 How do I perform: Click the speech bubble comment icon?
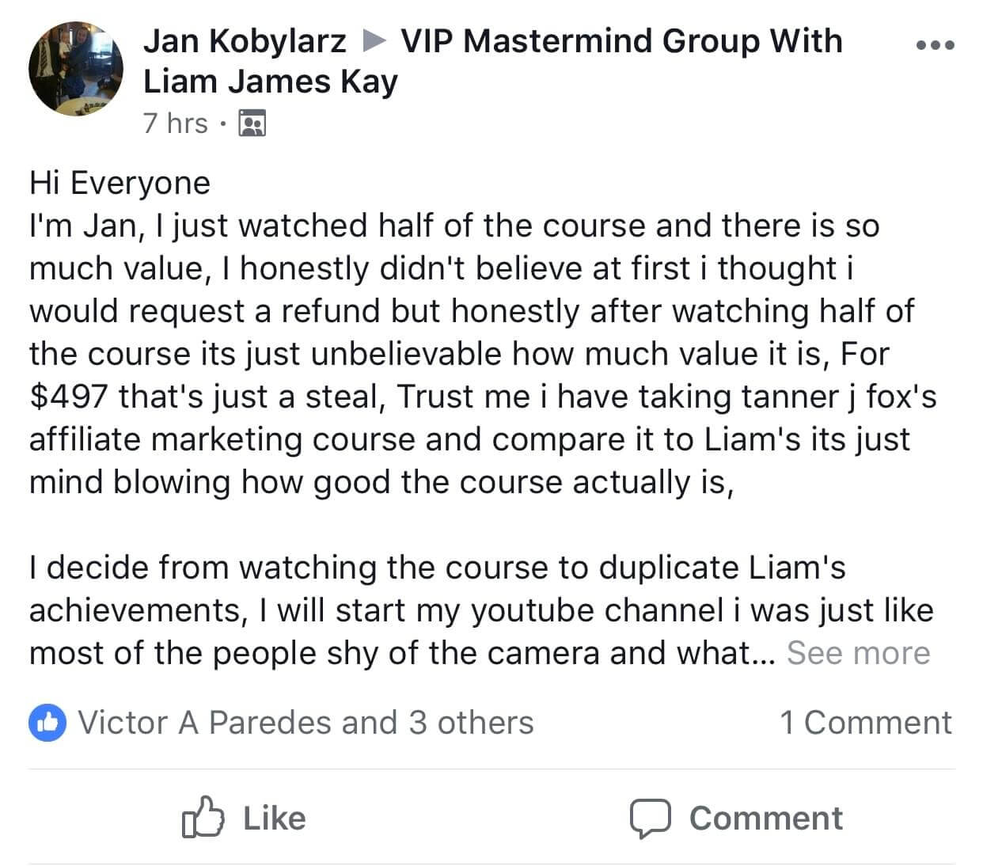pyautogui.click(x=650, y=819)
